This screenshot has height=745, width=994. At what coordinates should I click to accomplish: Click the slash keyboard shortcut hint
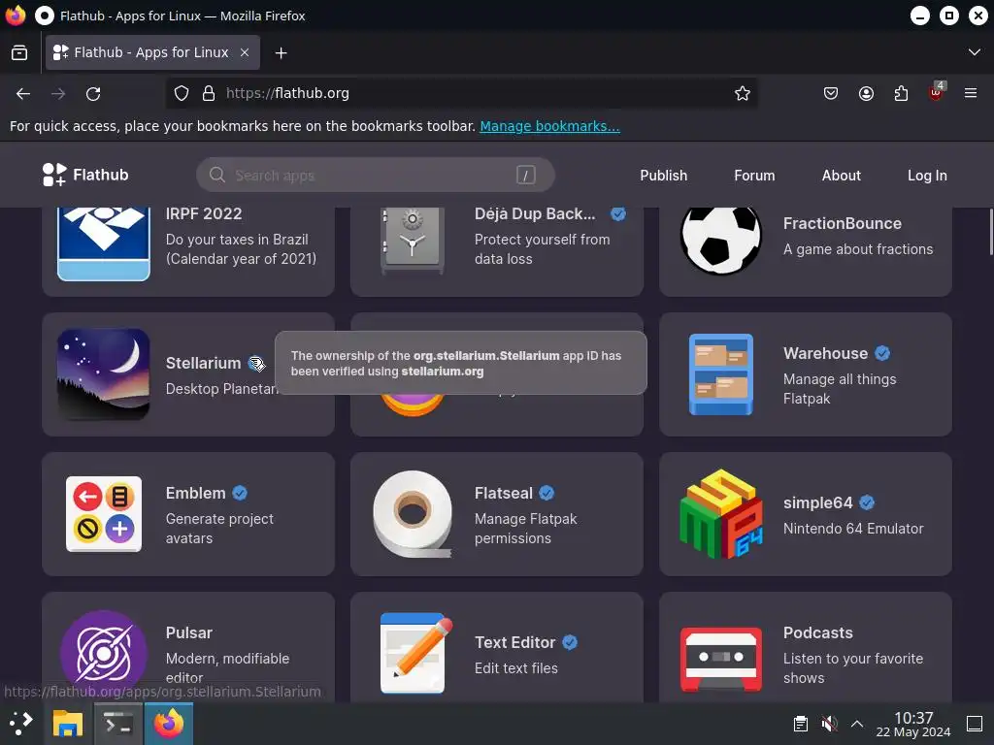tap(525, 175)
